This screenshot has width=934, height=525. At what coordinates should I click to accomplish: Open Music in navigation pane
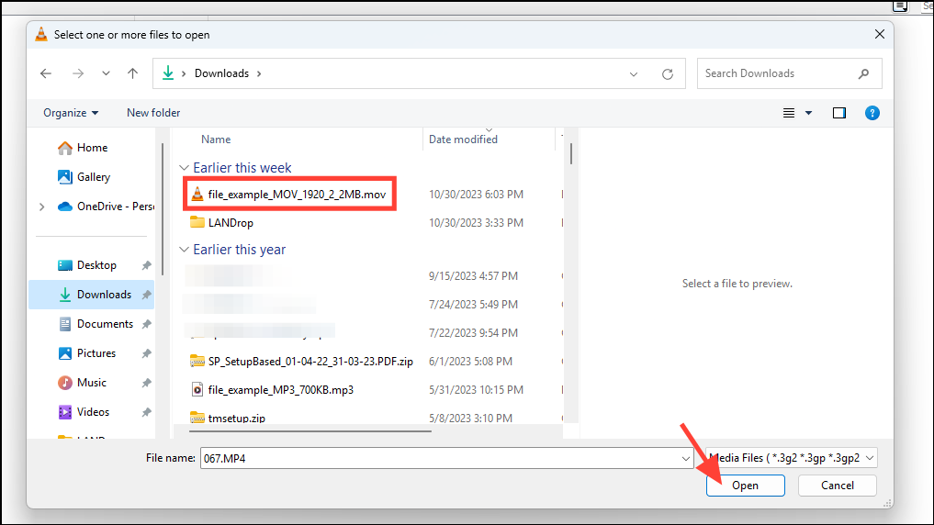point(83,382)
